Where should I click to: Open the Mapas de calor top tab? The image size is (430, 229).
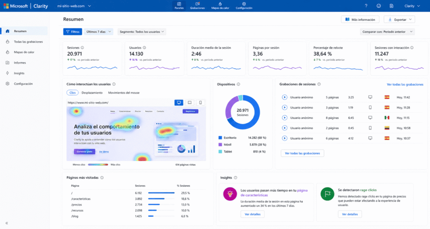[x=220, y=5]
